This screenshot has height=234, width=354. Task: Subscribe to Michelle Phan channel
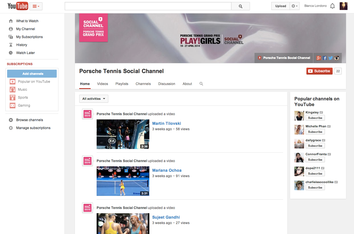point(315,132)
